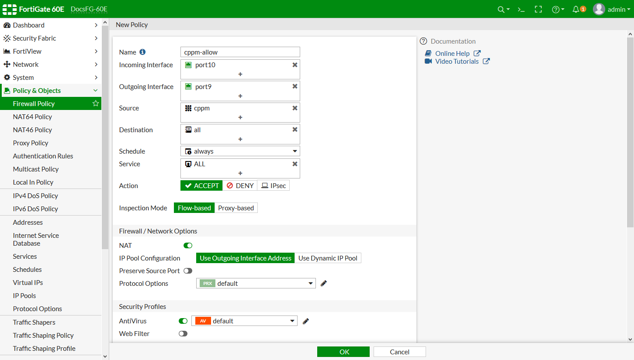Select the DENY action
The image size is (634, 360).
[x=240, y=185]
